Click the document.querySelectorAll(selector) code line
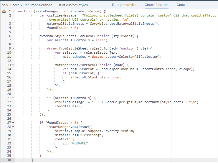 127,57
